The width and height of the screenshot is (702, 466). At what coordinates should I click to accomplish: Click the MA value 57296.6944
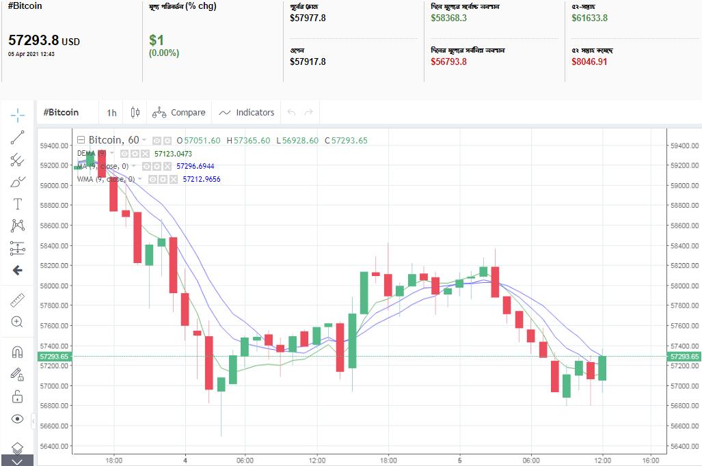click(x=195, y=167)
